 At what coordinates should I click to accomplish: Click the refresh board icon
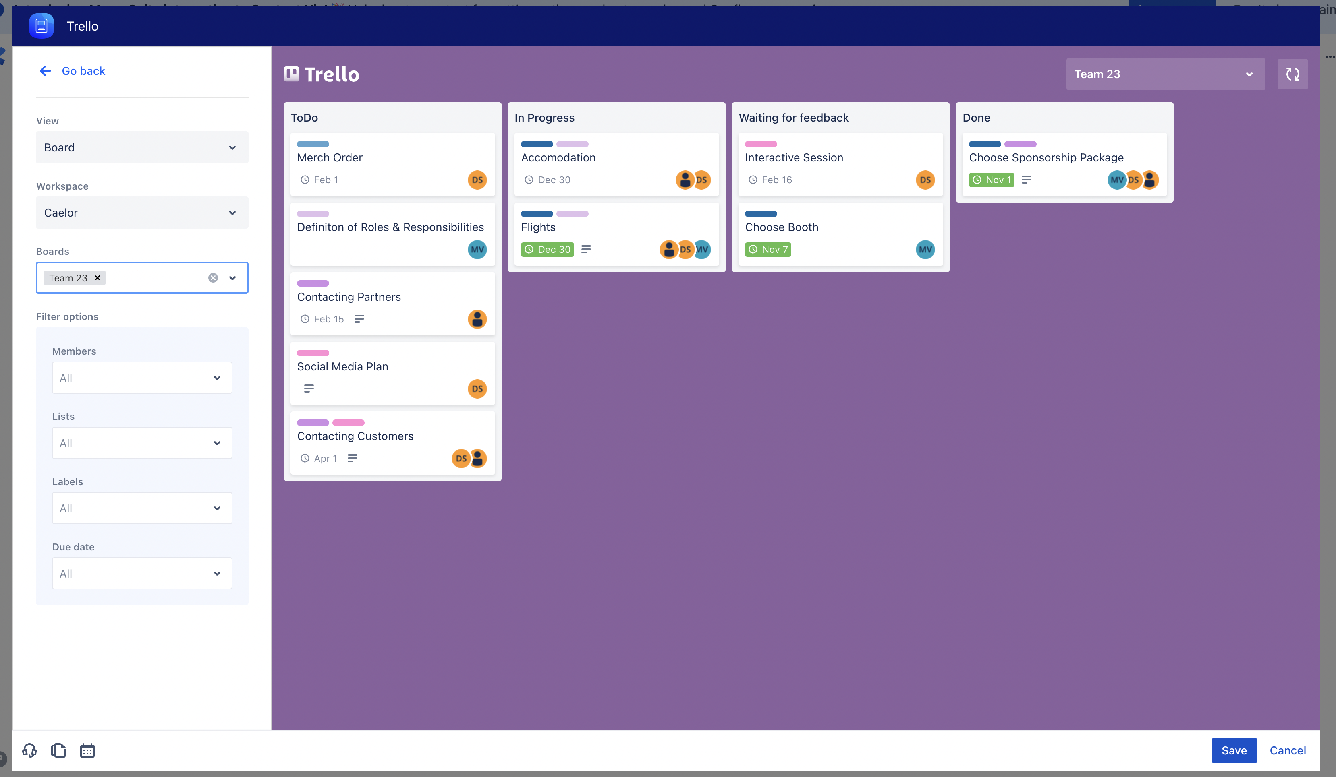pyautogui.click(x=1292, y=74)
